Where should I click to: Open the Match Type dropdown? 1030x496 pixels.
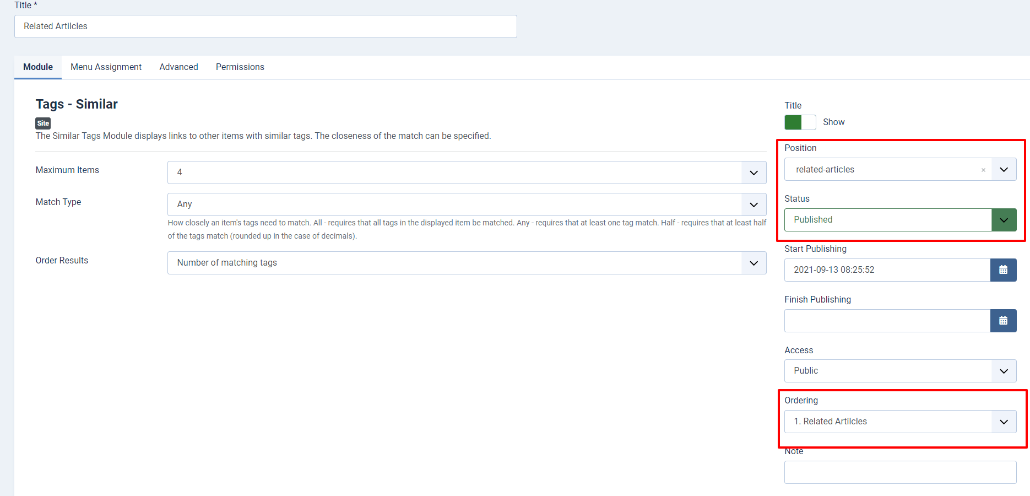tap(467, 204)
